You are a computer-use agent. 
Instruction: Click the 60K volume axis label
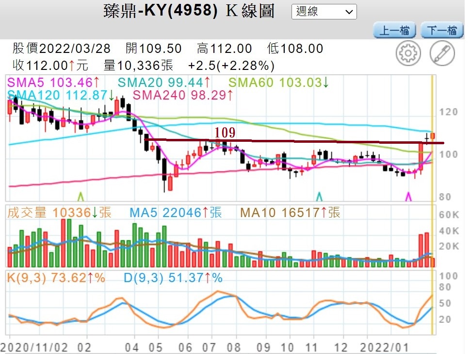pyautogui.click(x=449, y=215)
